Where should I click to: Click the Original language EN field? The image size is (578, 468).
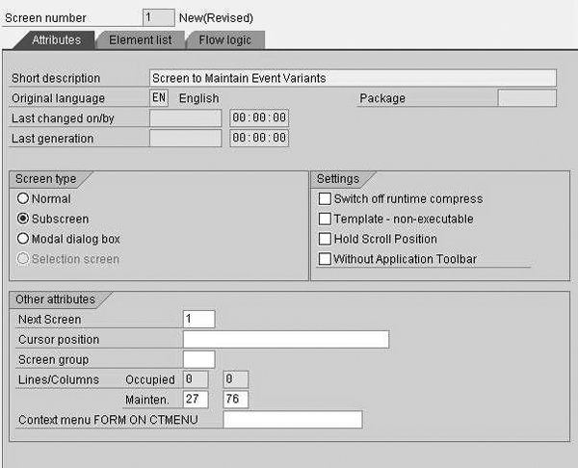tap(159, 98)
